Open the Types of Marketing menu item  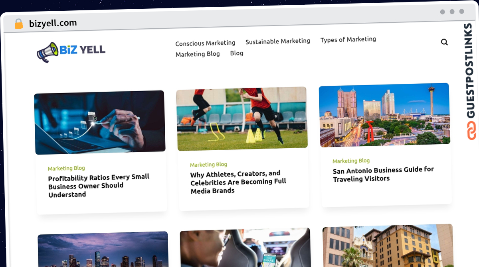tap(348, 39)
